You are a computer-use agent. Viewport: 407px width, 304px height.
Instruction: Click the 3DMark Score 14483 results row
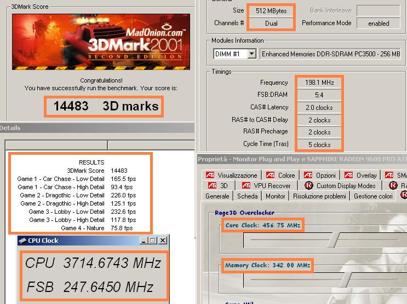point(98,171)
